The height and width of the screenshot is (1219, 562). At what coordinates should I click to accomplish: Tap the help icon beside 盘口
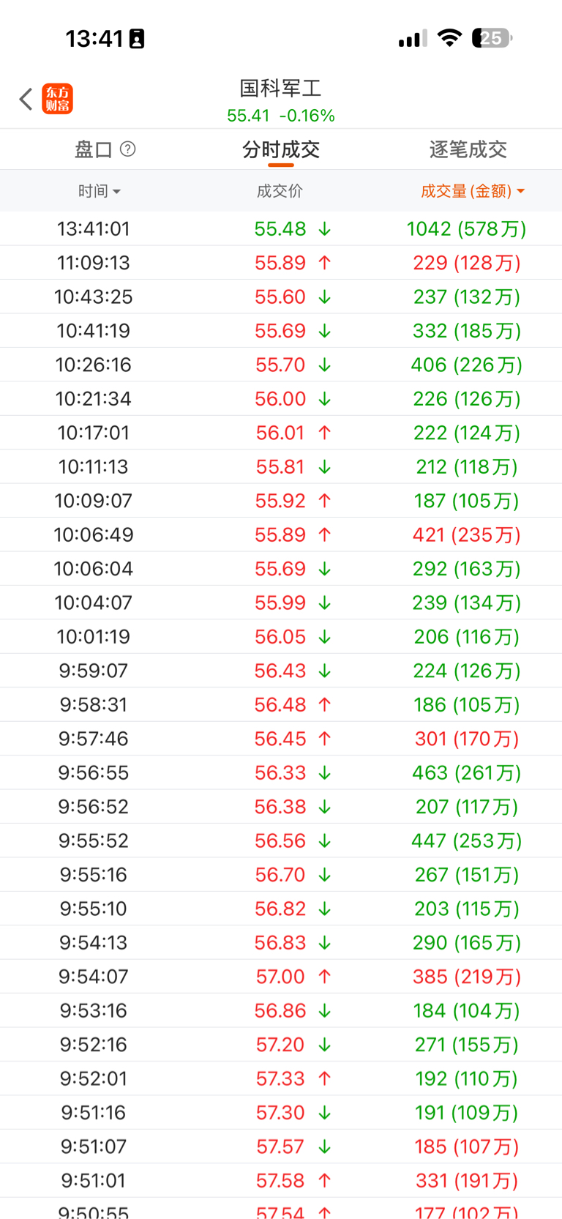click(128, 149)
